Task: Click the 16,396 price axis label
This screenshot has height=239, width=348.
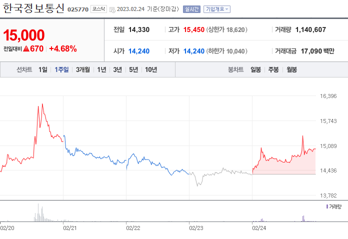Action: point(328,96)
